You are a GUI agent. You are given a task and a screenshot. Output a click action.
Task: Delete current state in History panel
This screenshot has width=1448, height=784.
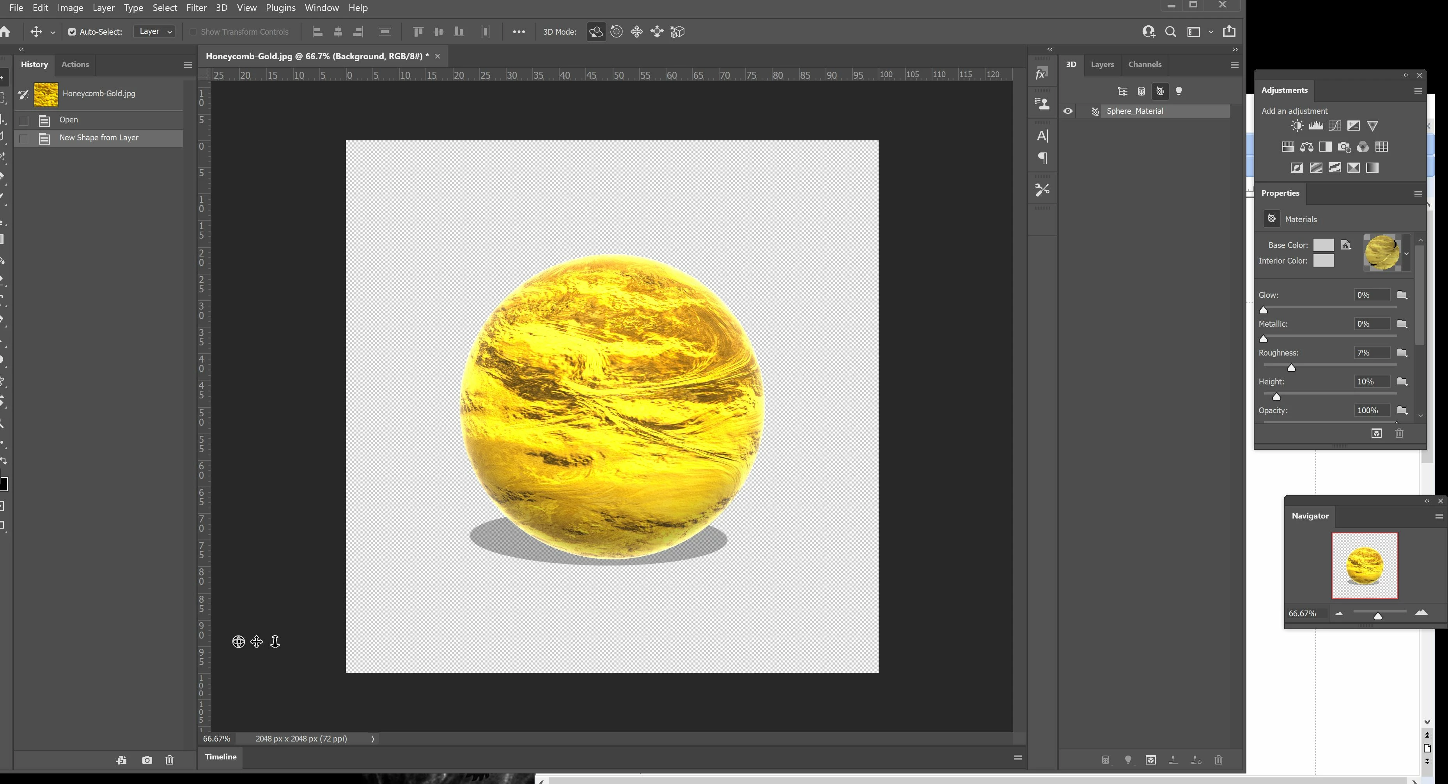[169, 760]
